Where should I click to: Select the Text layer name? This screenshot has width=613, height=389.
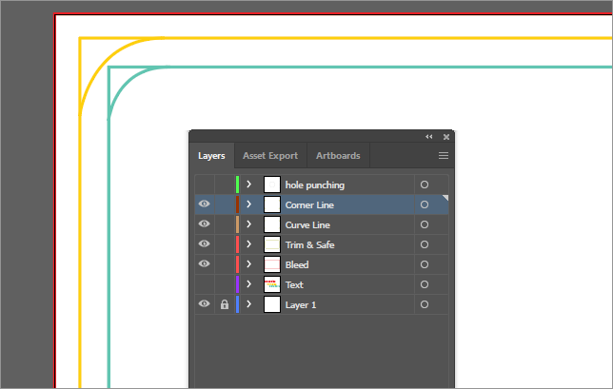(x=294, y=284)
